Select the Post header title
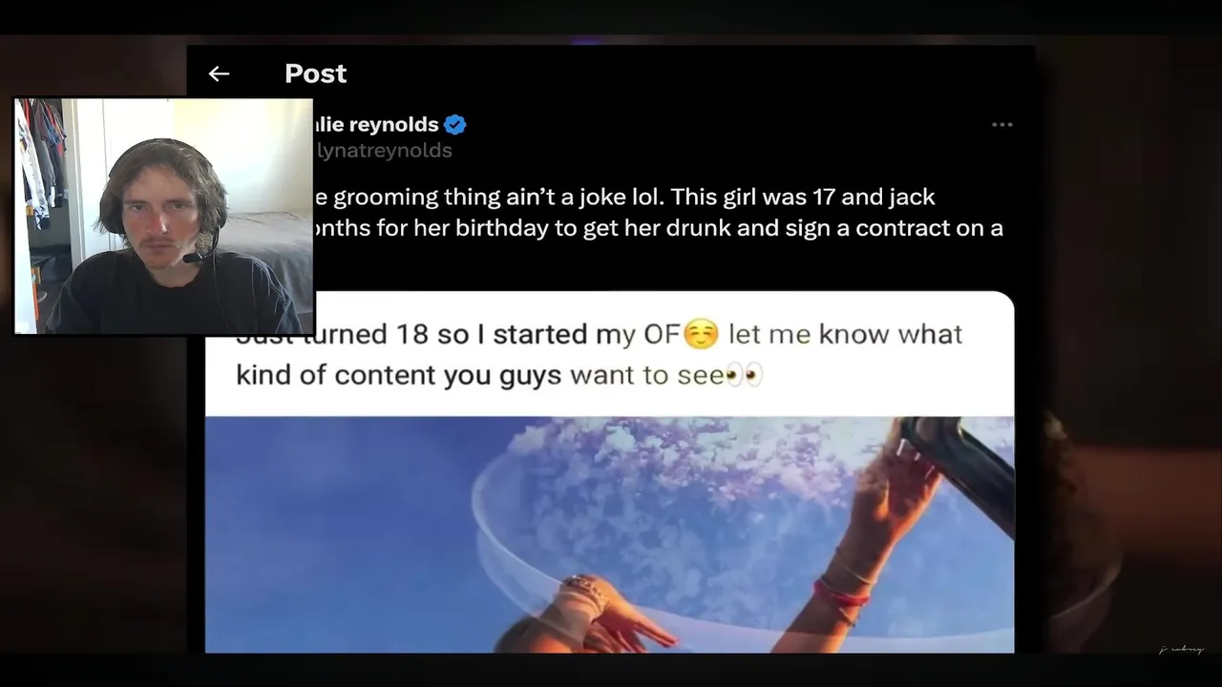Screen dimensions: 1222x687 315,73
